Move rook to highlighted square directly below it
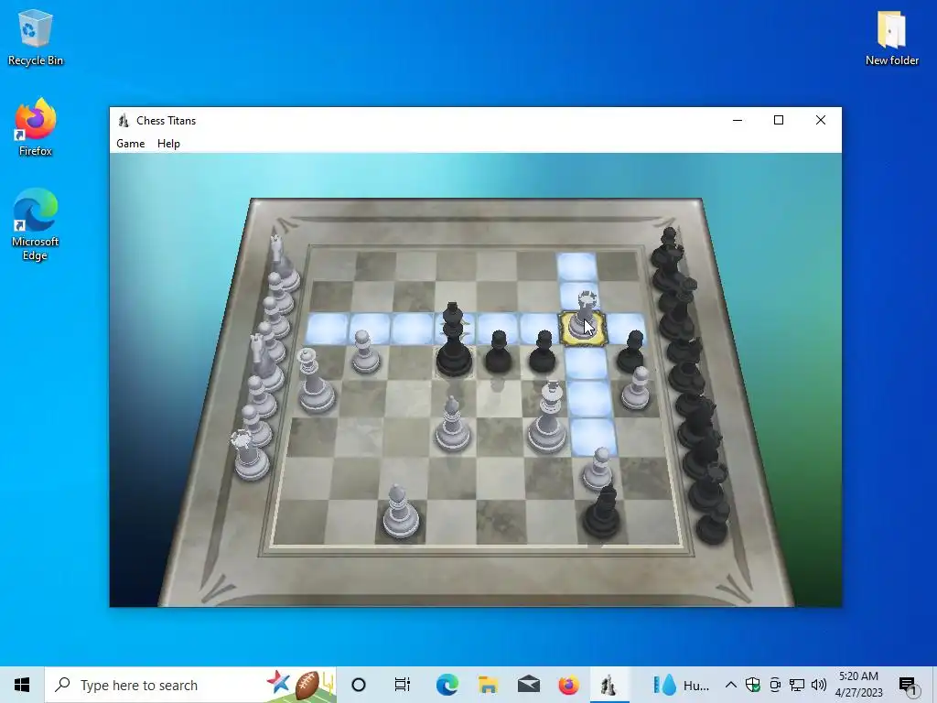The height and width of the screenshot is (703, 937). [586, 362]
